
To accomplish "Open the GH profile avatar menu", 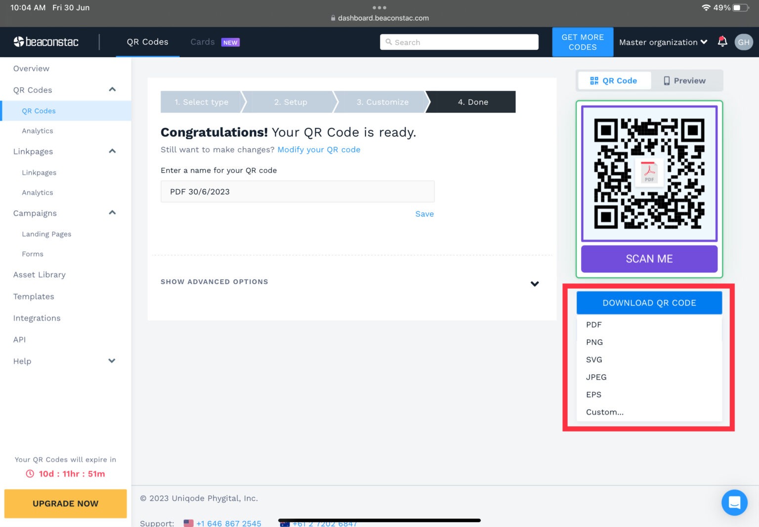I will pos(744,42).
